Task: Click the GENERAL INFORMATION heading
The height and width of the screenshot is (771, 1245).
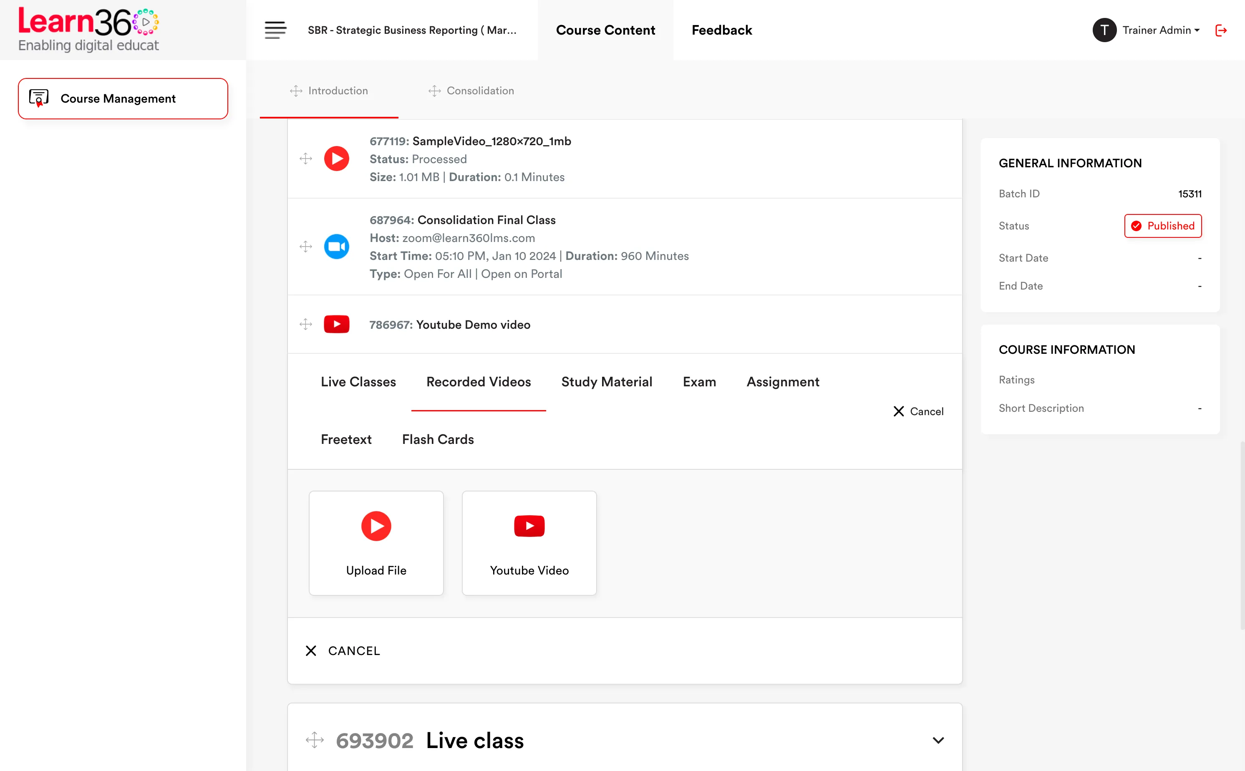Action: (x=1070, y=163)
